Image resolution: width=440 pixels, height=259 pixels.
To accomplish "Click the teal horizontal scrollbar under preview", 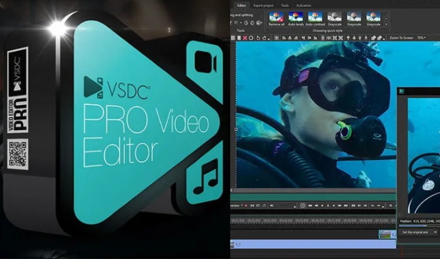I will [313, 197].
